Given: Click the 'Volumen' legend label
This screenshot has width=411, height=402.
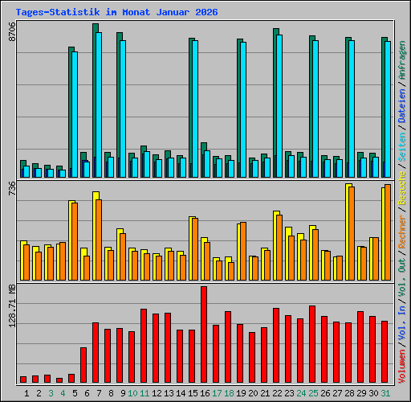Looking at the screenshot, I should (402, 367).
